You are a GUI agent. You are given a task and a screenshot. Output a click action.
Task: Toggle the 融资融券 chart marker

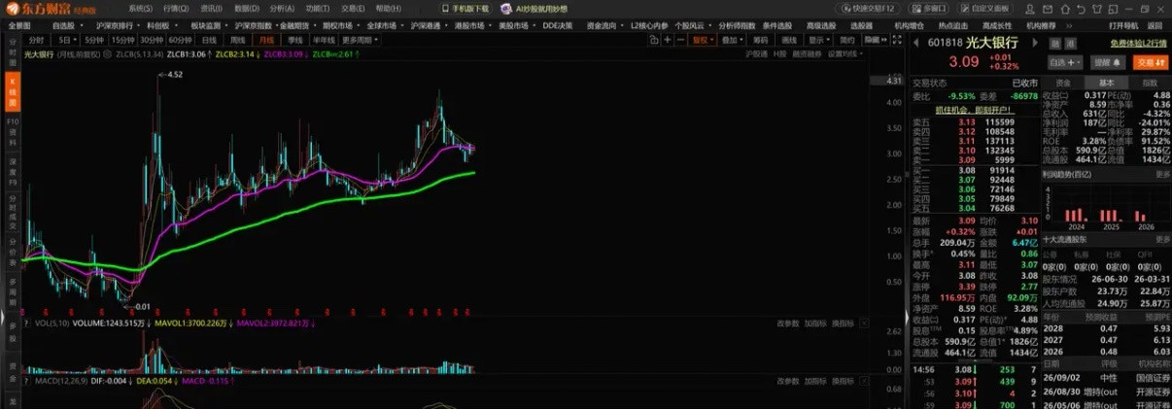807,54
